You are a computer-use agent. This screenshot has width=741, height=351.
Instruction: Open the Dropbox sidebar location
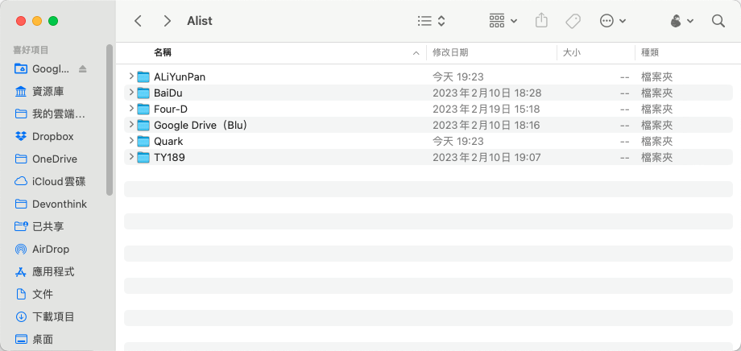click(x=52, y=137)
